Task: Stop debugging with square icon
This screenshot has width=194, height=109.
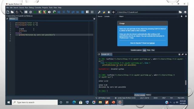Action: 82,12
